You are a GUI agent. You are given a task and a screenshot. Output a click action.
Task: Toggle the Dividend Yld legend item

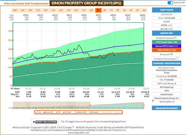(x=107, y=112)
